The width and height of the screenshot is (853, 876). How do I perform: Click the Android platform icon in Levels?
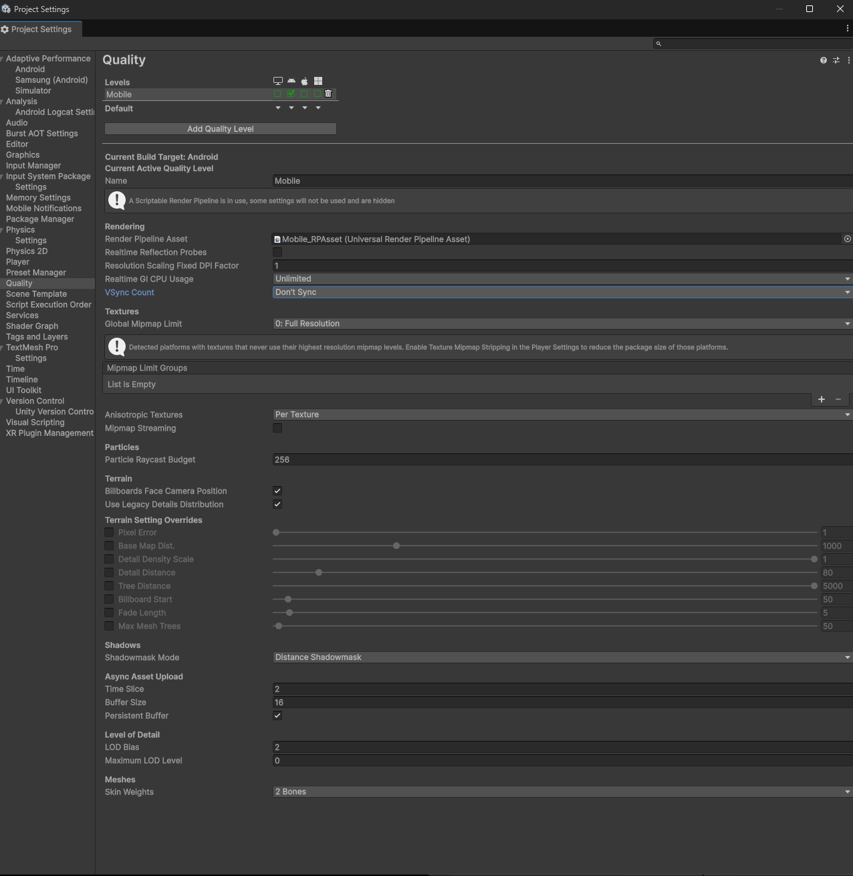coord(291,81)
